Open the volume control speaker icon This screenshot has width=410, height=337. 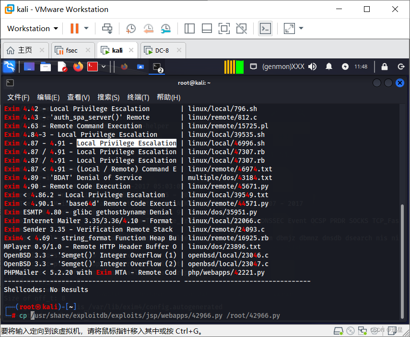[x=312, y=67]
